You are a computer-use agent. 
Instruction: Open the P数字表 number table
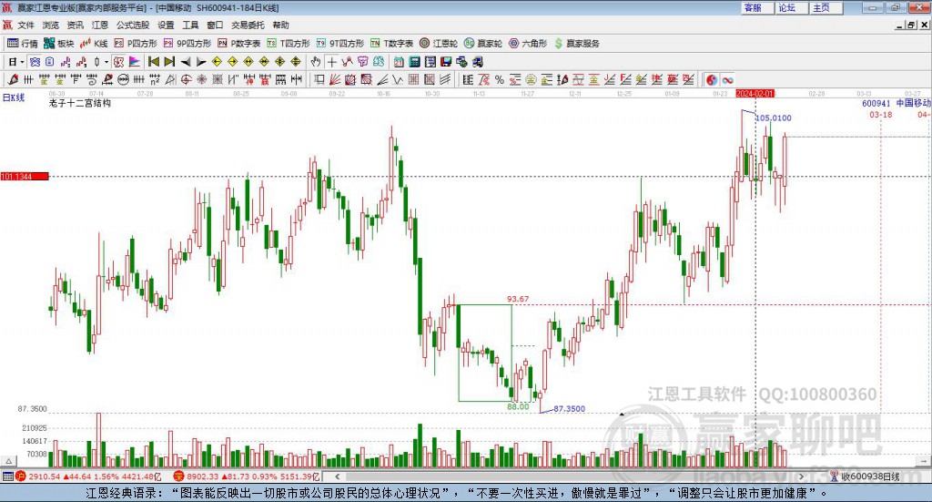239,44
